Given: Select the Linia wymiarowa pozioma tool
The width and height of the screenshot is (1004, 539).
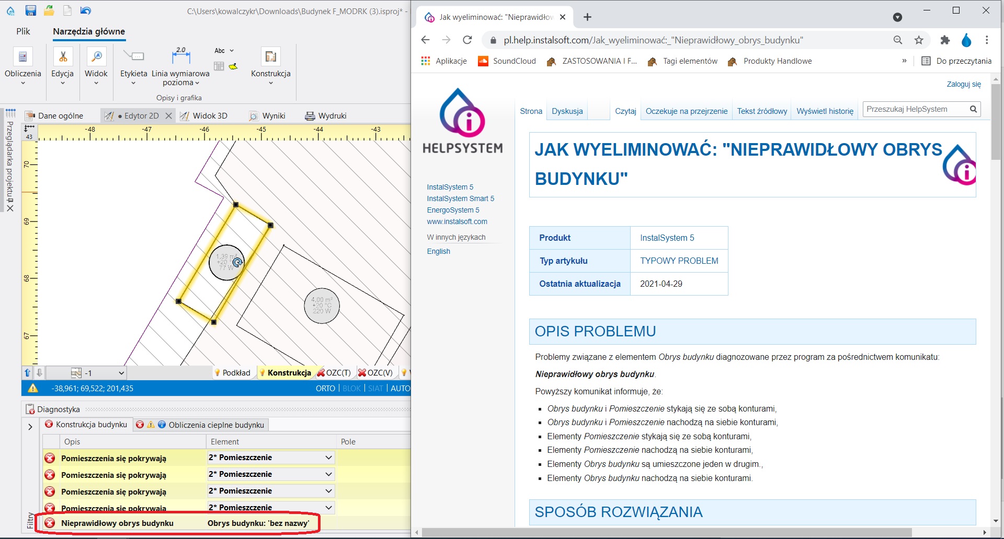Looking at the screenshot, I should 180,56.
